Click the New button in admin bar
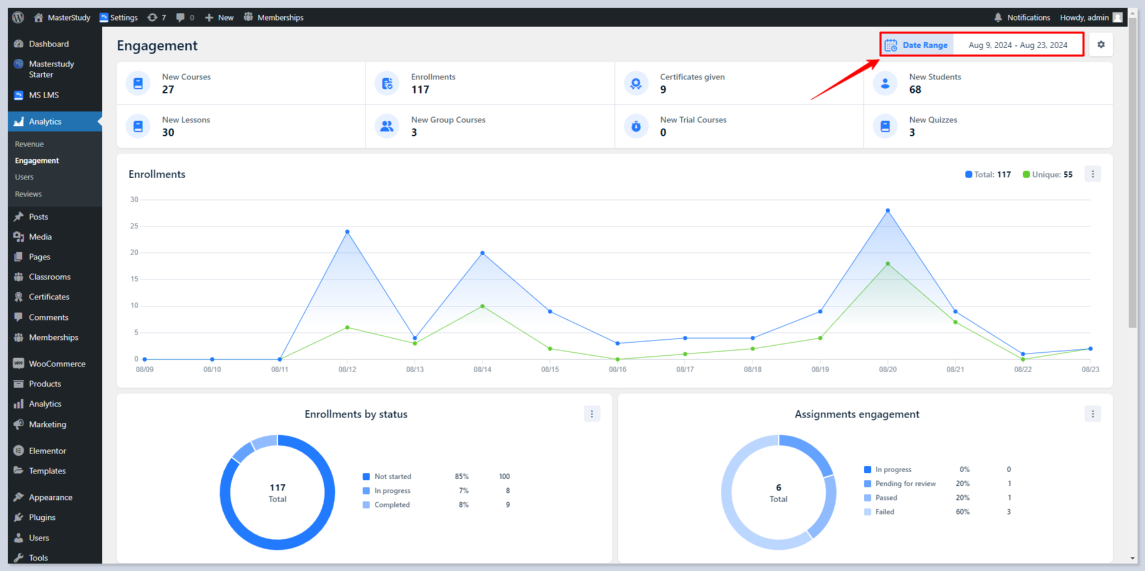Screen dimensions: 1145x571 coord(219,18)
